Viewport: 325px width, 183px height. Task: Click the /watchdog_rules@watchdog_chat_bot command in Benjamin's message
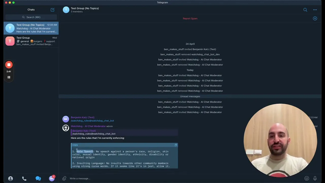92,121
